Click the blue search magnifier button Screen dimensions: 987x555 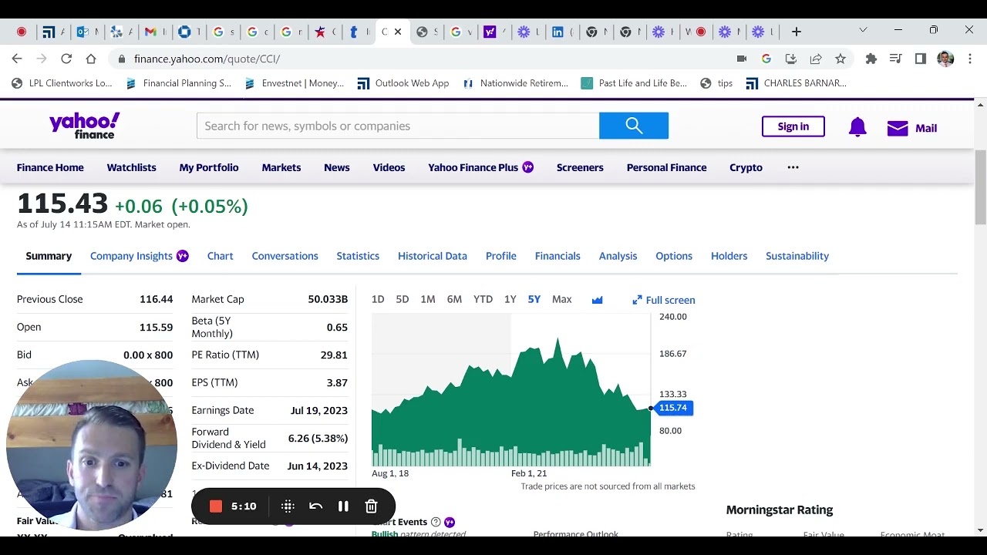(634, 126)
